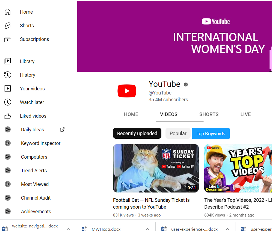Click the Liked videos thumbs-up icon
This screenshot has height=231, width=272.
point(8,116)
